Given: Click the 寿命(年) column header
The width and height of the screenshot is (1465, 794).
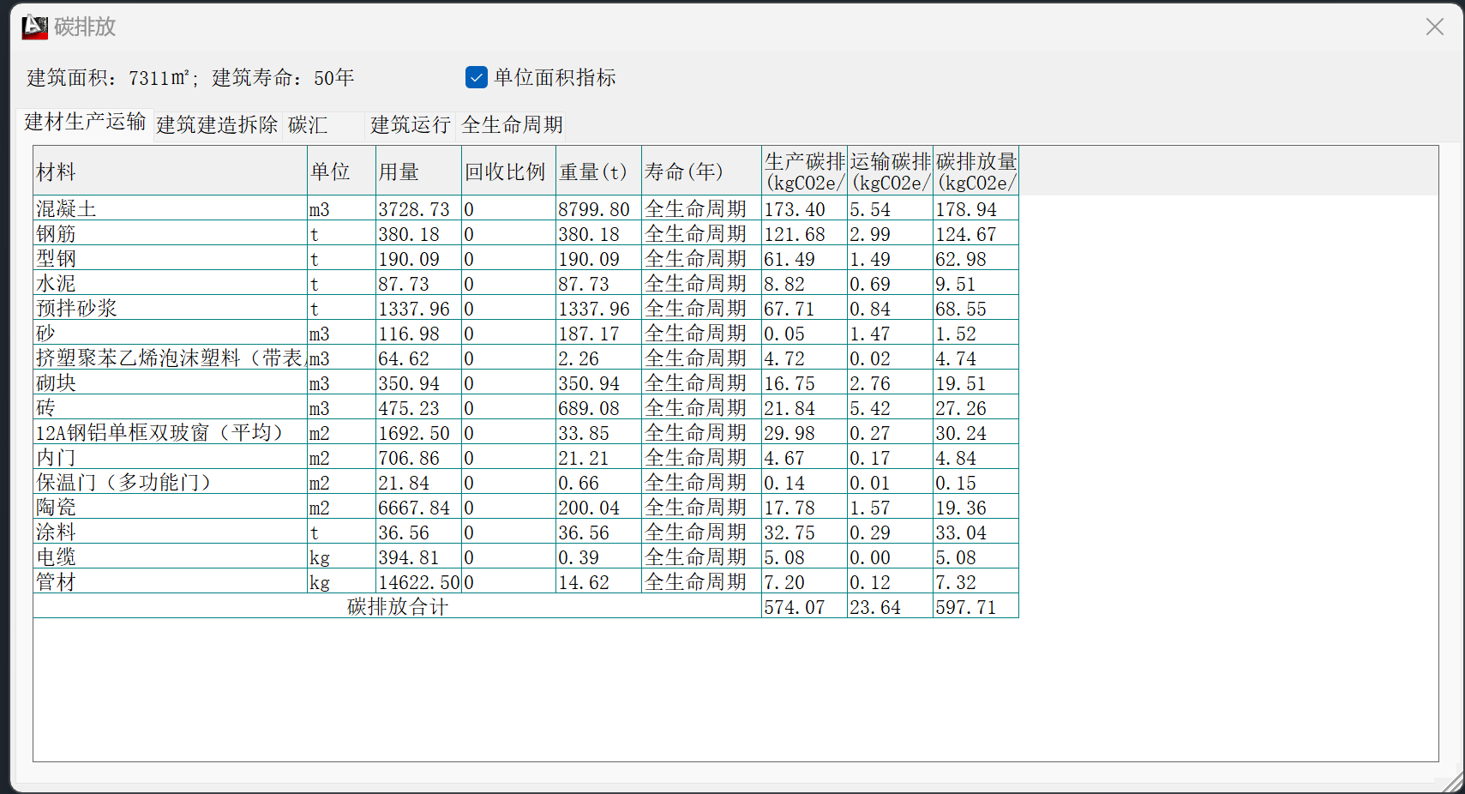Looking at the screenshot, I should 683,171.
